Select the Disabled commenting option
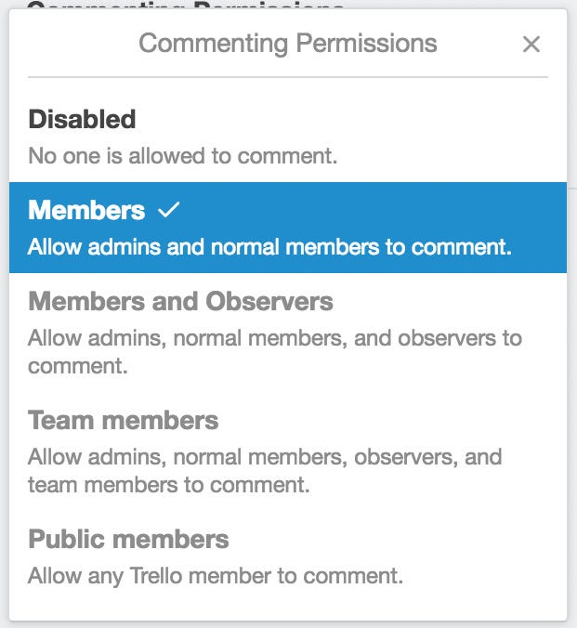Image resolution: width=577 pixels, height=628 pixels. click(82, 119)
